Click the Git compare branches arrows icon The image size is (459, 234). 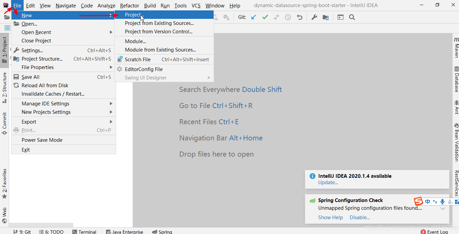coord(276,17)
